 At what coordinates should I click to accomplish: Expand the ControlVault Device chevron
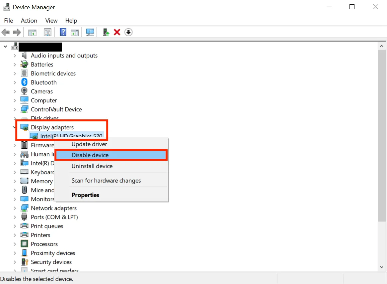[15, 109]
